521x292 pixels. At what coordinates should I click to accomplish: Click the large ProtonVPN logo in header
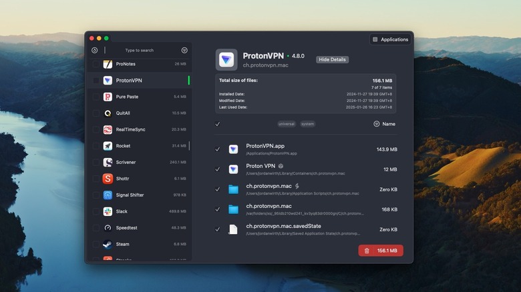pos(226,60)
